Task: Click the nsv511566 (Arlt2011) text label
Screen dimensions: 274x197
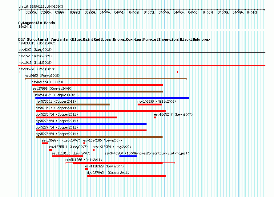Action: coord(84,160)
